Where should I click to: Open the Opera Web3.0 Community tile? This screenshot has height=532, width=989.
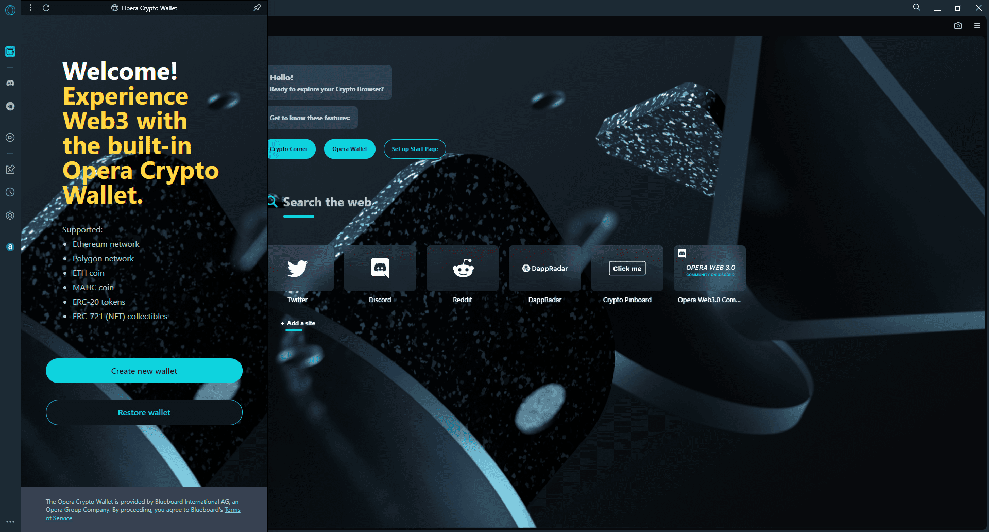[x=710, y=269]
